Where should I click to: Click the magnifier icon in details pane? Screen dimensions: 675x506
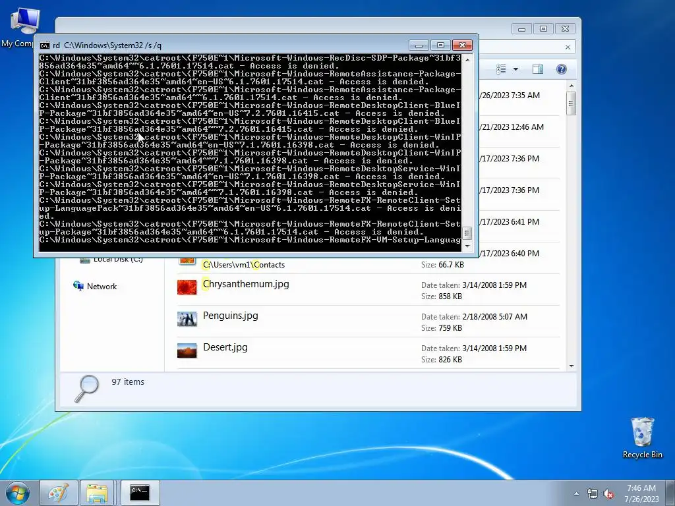click(86, 388)
